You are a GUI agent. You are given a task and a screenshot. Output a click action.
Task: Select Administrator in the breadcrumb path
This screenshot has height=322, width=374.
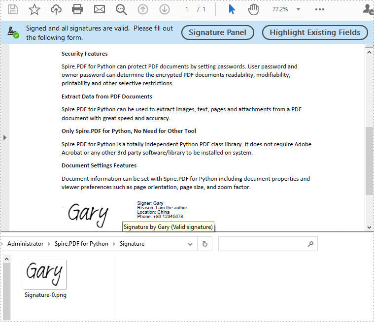[25, 244]
